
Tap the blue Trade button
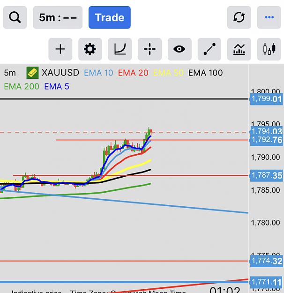tap(110, 17)
